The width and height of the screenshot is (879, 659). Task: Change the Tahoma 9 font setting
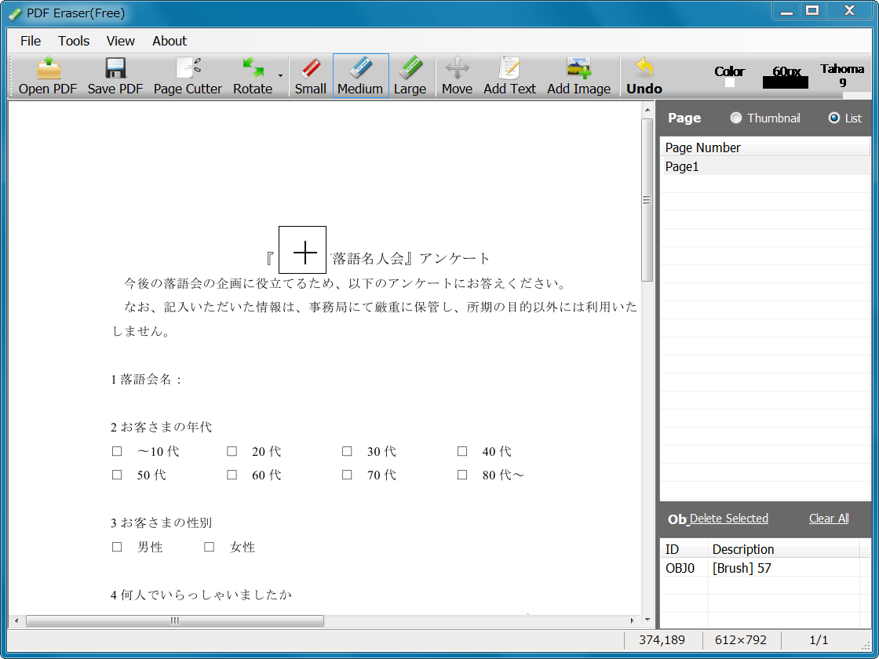click(x=842, y=75)
